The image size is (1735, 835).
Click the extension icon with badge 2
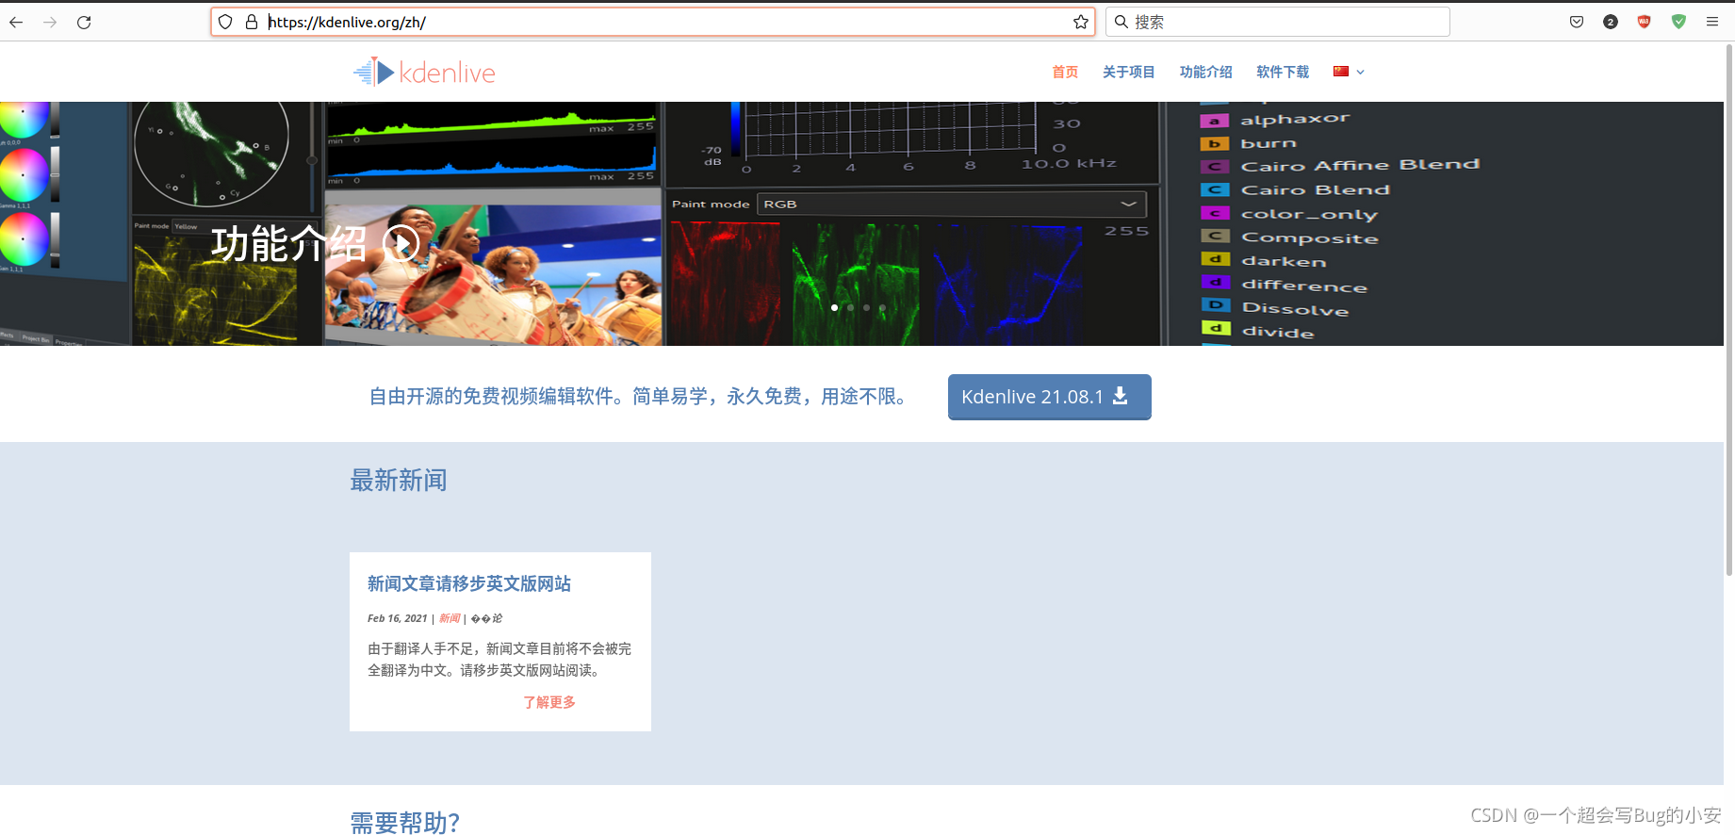1611,22
